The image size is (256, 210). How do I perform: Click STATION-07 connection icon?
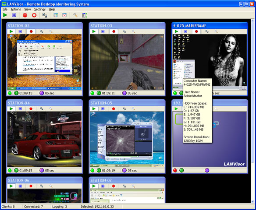[x=124, y=186]
